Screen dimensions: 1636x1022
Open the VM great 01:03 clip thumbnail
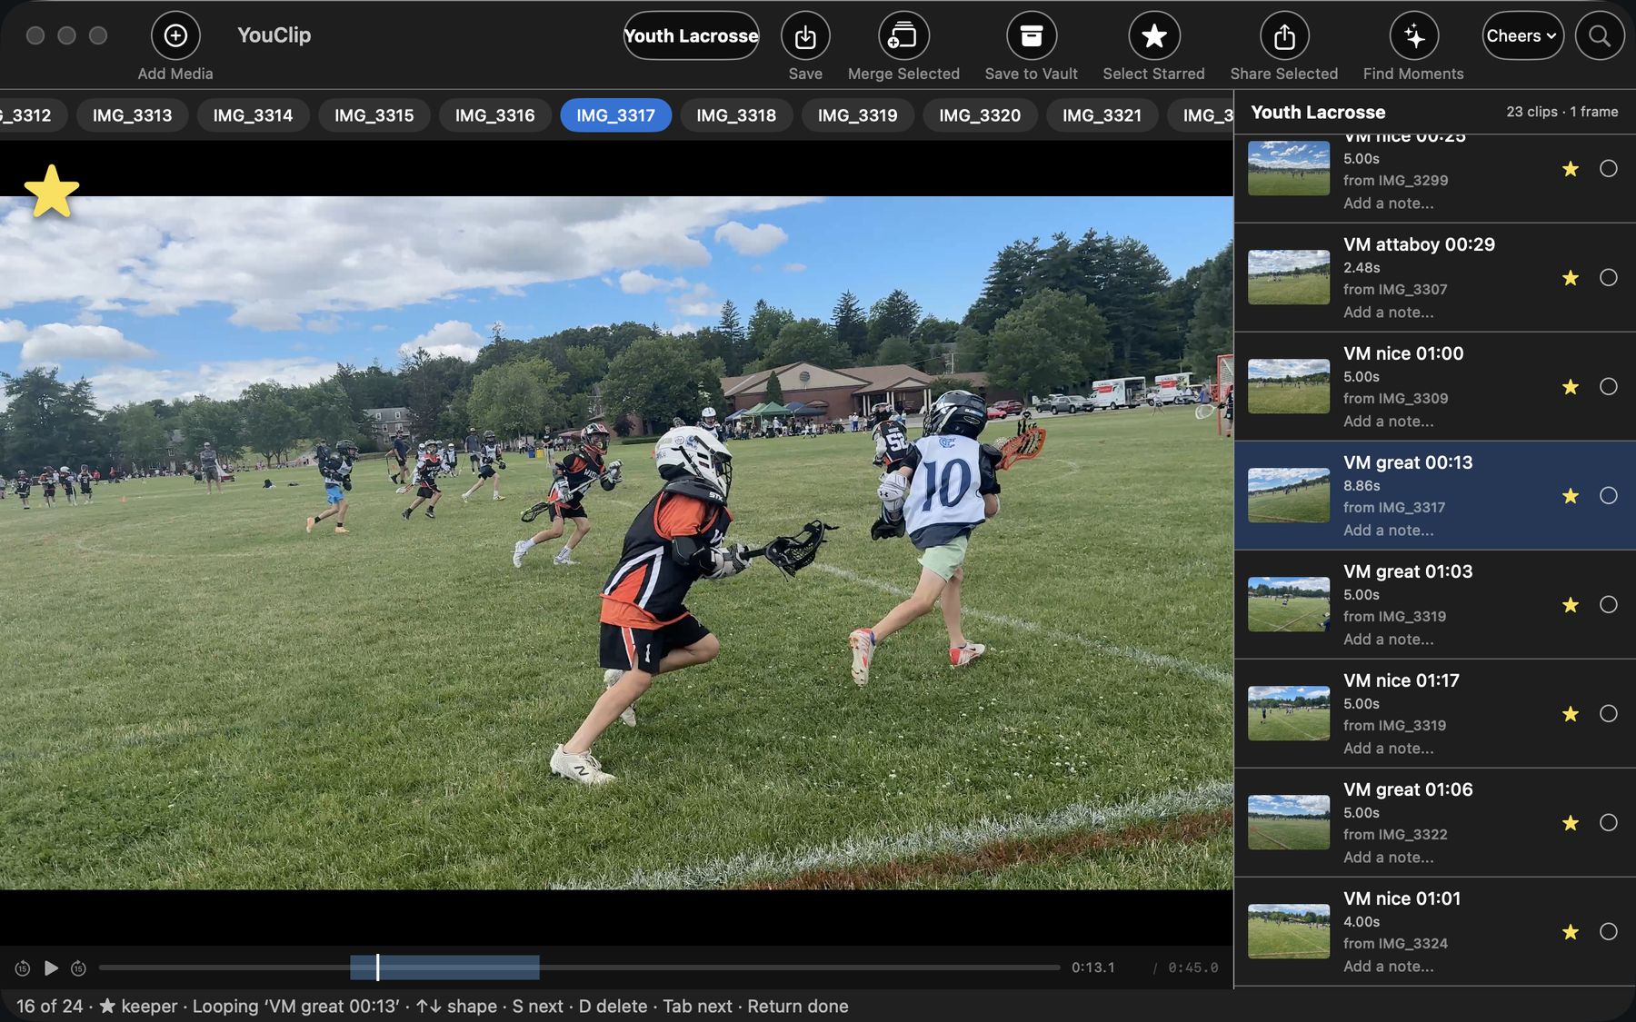[1289, 605]
